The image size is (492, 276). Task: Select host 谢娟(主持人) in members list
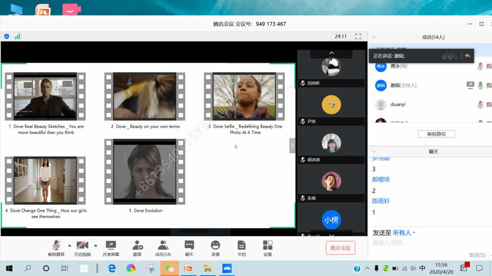(430, 85)
